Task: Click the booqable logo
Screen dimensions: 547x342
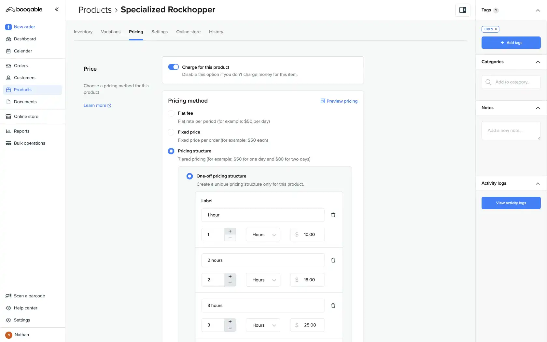Action: point(24,9)
